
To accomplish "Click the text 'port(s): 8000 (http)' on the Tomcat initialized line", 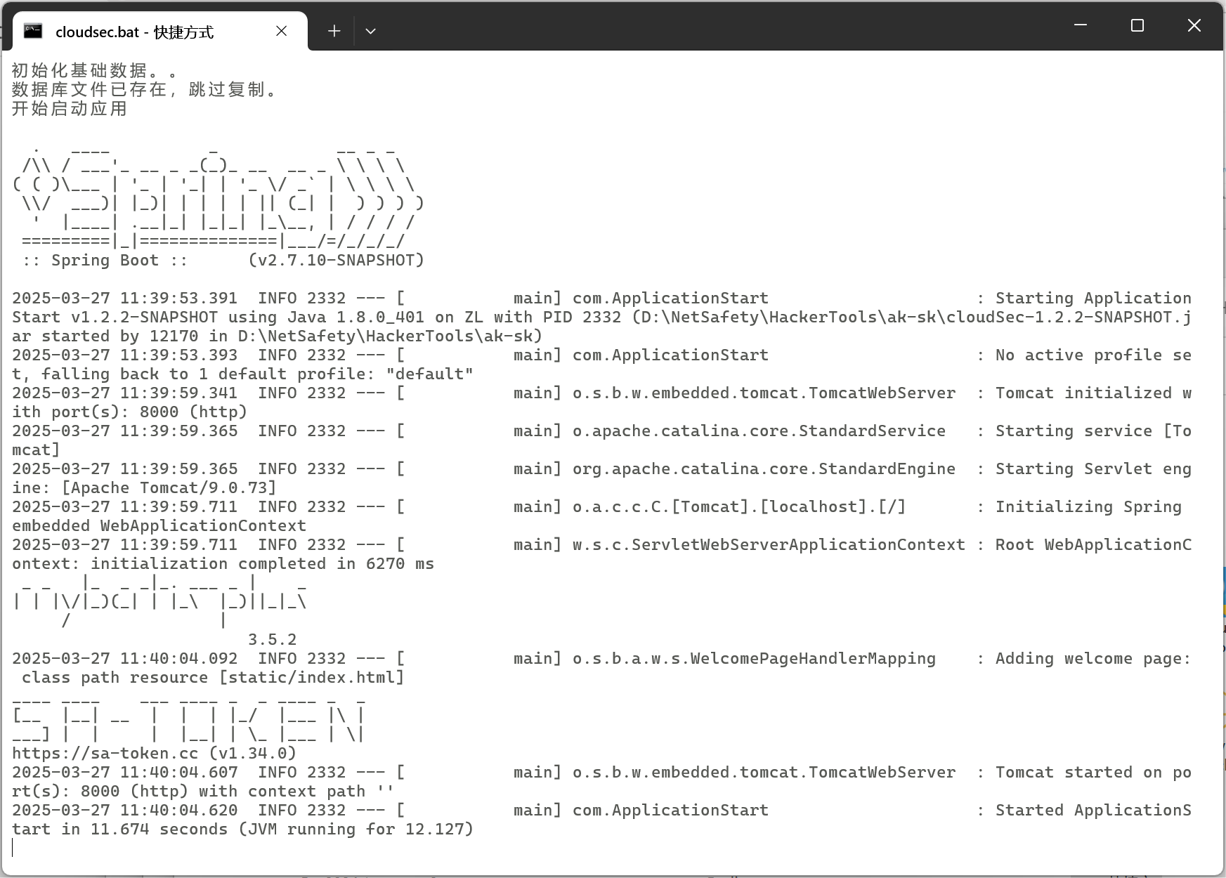I will [x=149, y=412].
